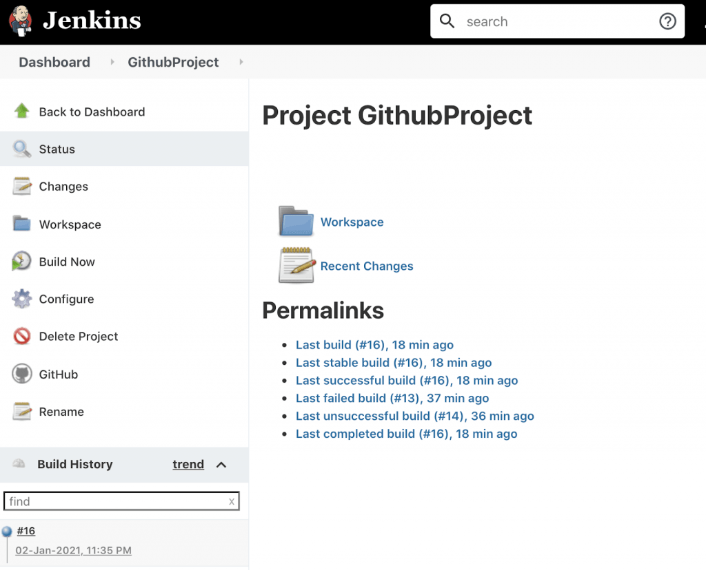Click the Build Now clock icon
This screenshot has width=706, height=570.
point(22,262)
